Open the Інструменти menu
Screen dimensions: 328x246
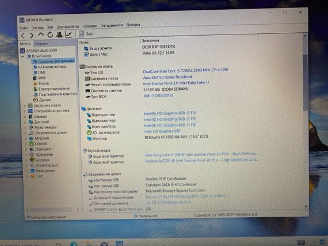tap(112, 25)
